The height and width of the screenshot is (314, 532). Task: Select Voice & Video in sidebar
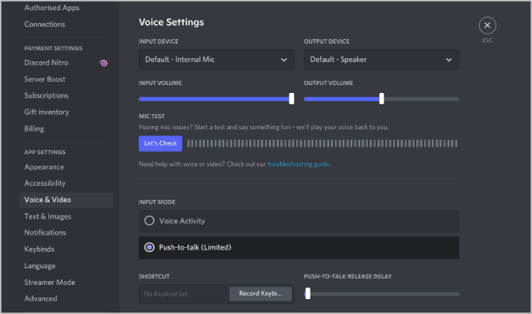[x=66, y=200]
